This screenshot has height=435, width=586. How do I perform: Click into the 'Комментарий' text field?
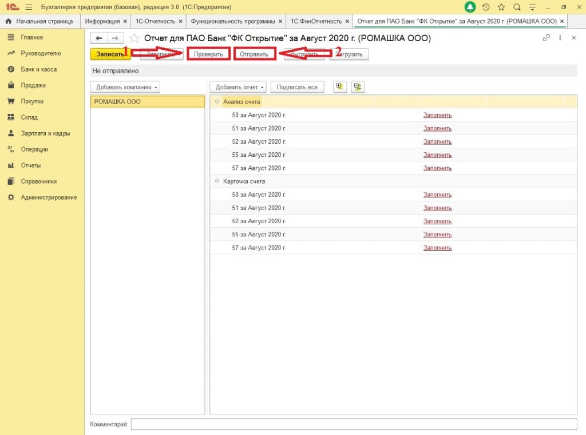354,424
